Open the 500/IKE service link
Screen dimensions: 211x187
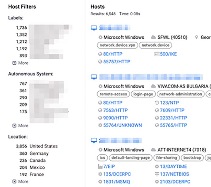[x=168, y=54]
